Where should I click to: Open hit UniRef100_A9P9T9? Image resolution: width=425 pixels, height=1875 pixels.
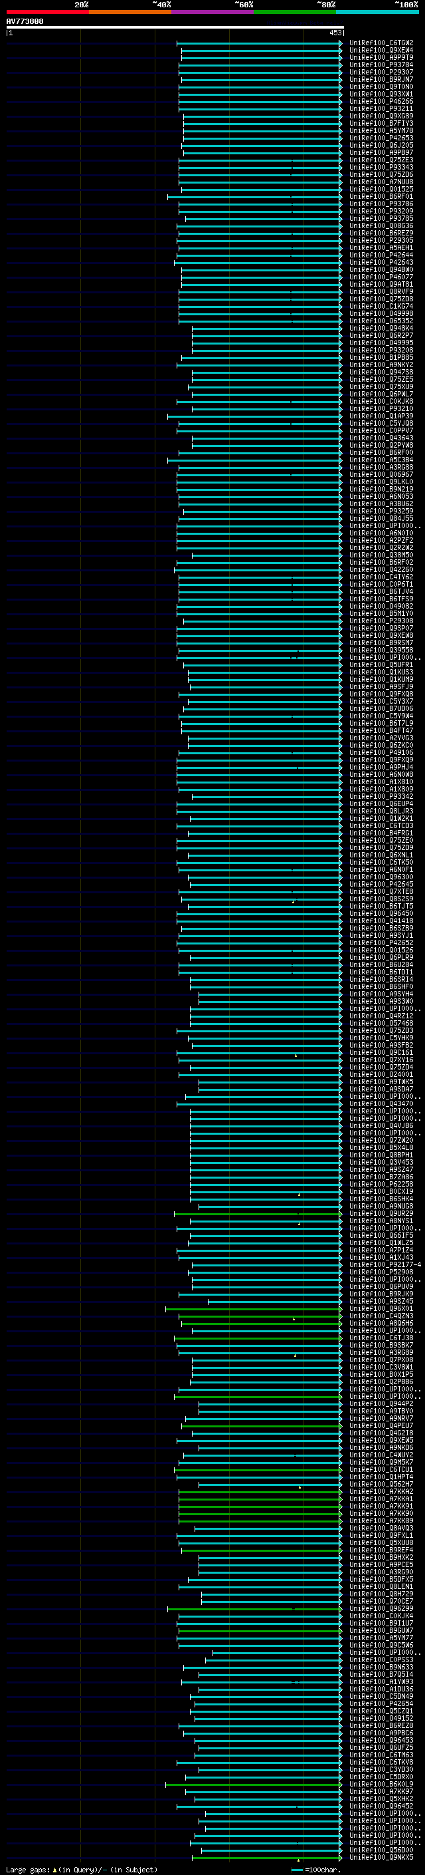(x=381, y=57)
